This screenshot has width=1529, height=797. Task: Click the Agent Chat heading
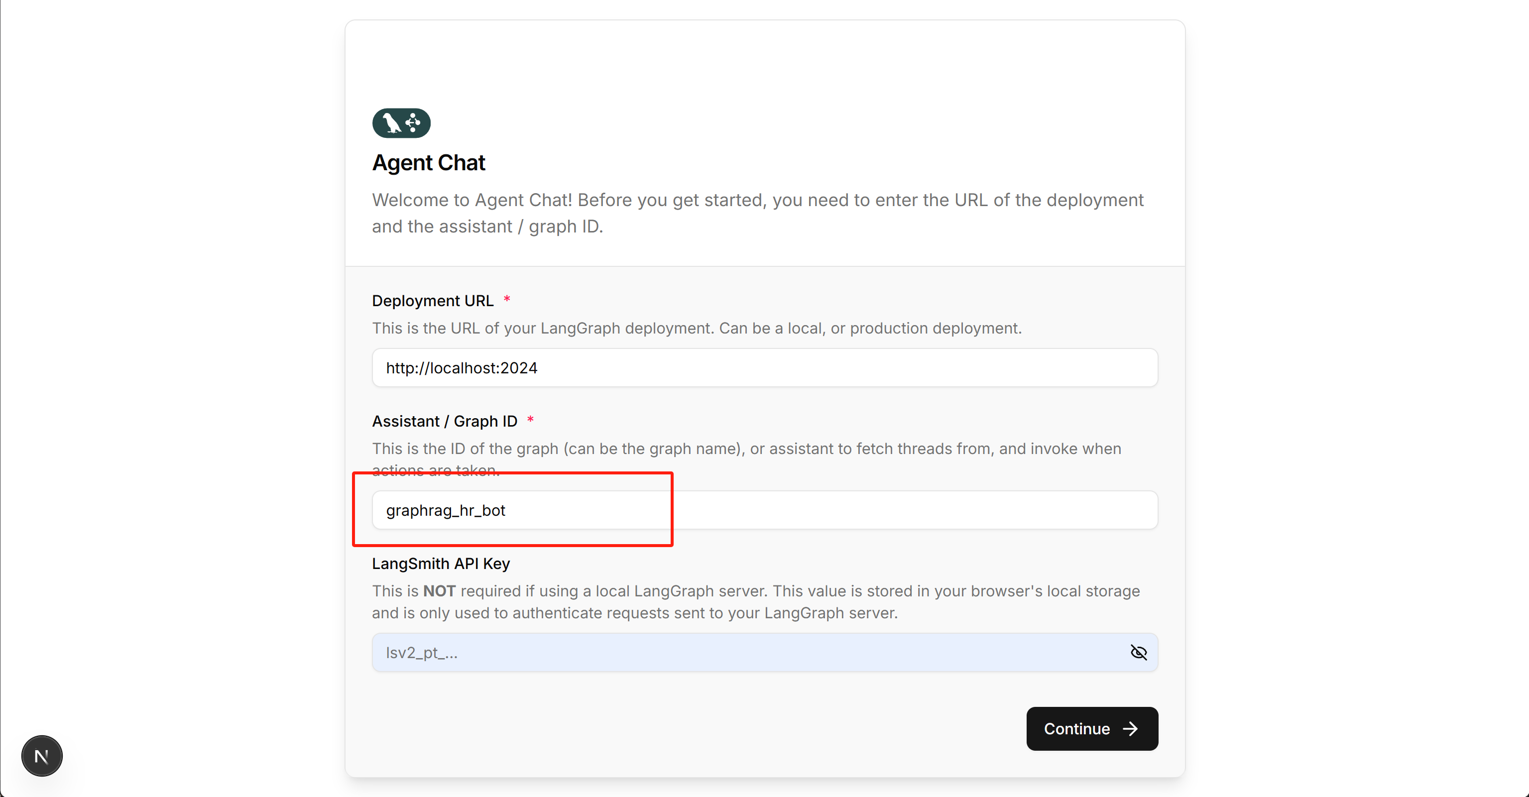click(429, 163)
